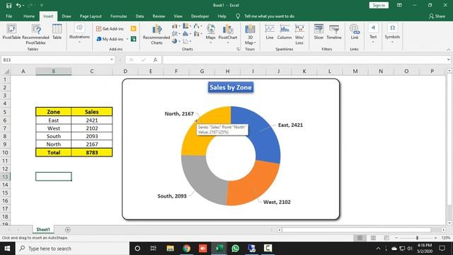Open the Symbols dropdown

pos(392,34)
